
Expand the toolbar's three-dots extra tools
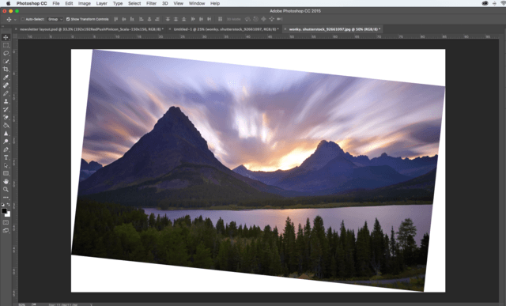click(6, 197)
